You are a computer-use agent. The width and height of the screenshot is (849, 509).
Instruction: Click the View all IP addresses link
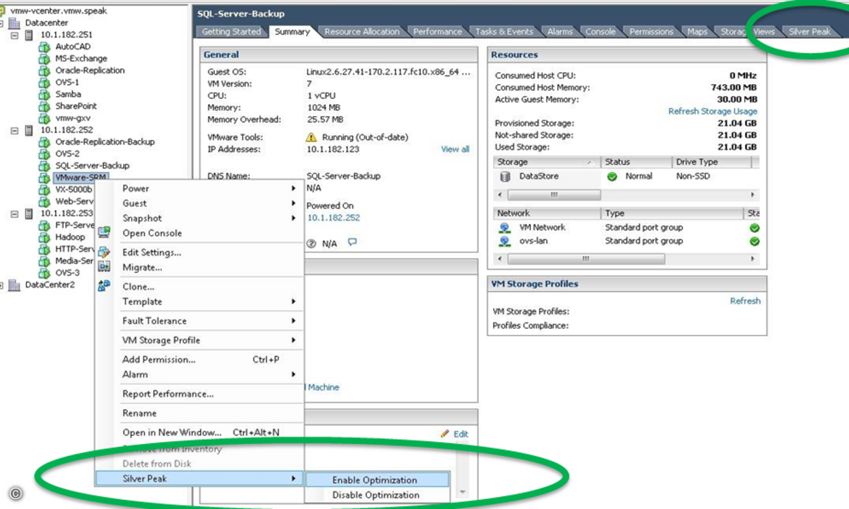[x=455, y=149]
